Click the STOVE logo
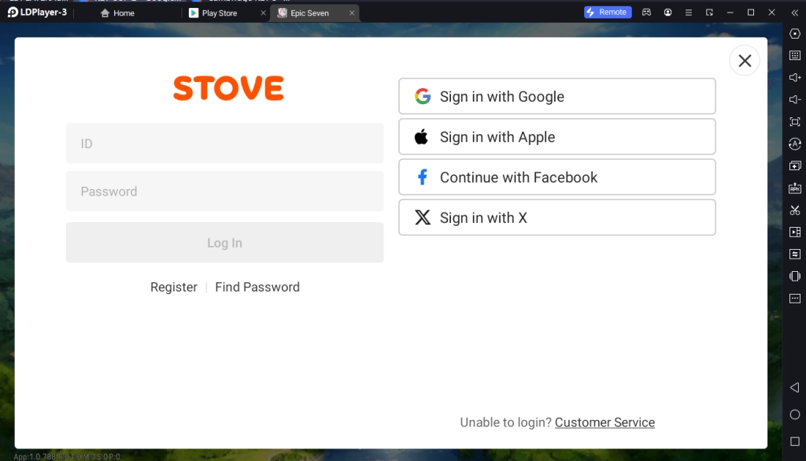 point(228,88)
